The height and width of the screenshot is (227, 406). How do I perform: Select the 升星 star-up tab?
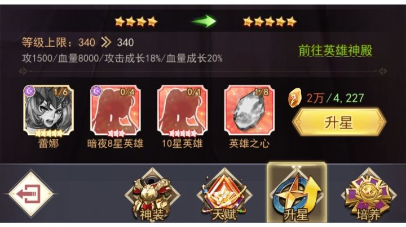tap(297, 193)
